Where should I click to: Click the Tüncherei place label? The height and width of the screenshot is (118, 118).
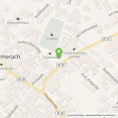click(50, 57)
